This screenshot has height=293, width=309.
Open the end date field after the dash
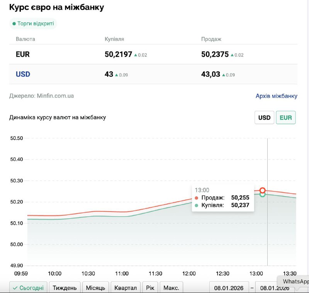tap(275, 288)
